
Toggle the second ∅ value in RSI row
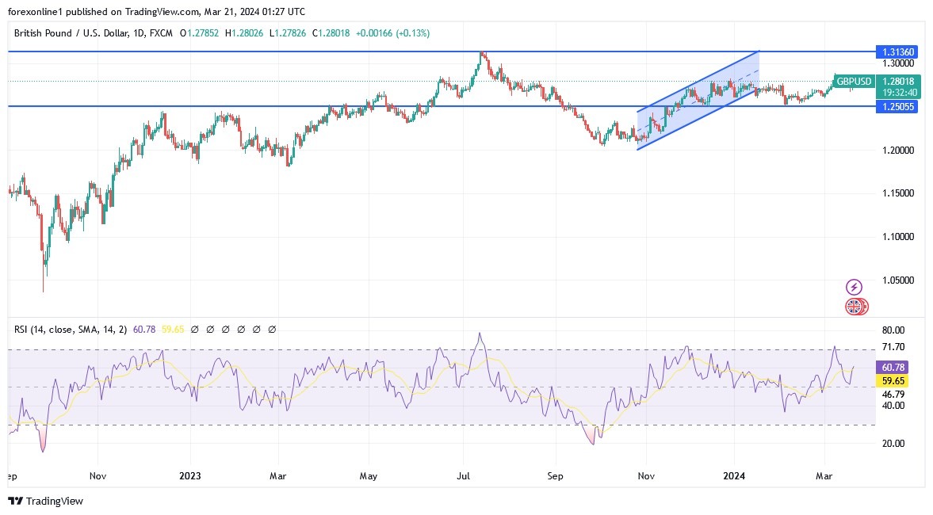(208, 329)
